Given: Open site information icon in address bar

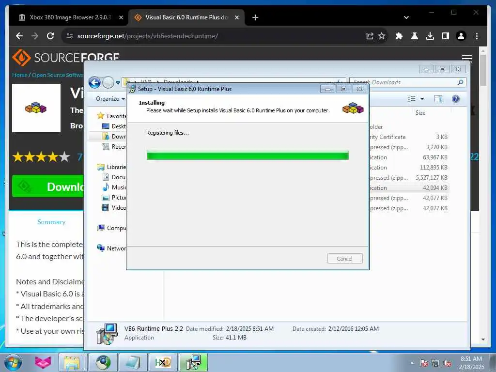Looking at the screenshot, I should [x=70, y=36].
